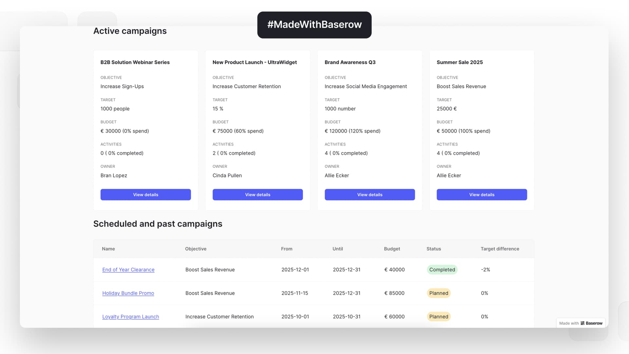Open the End of Year Clearance link
Screen dimensions: 629x354
point(128,269)
